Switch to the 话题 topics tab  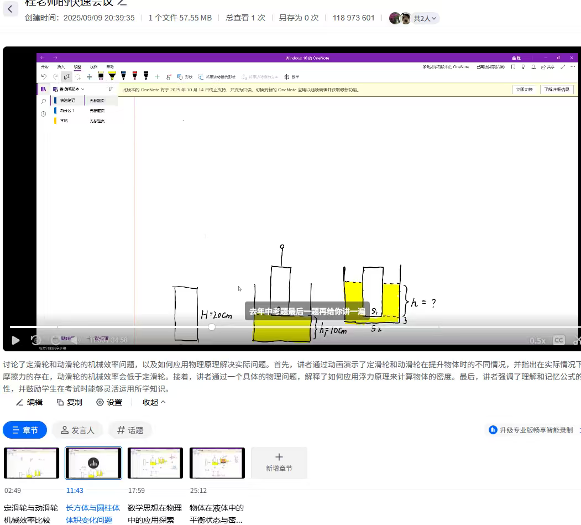click(x=130, y=430)
